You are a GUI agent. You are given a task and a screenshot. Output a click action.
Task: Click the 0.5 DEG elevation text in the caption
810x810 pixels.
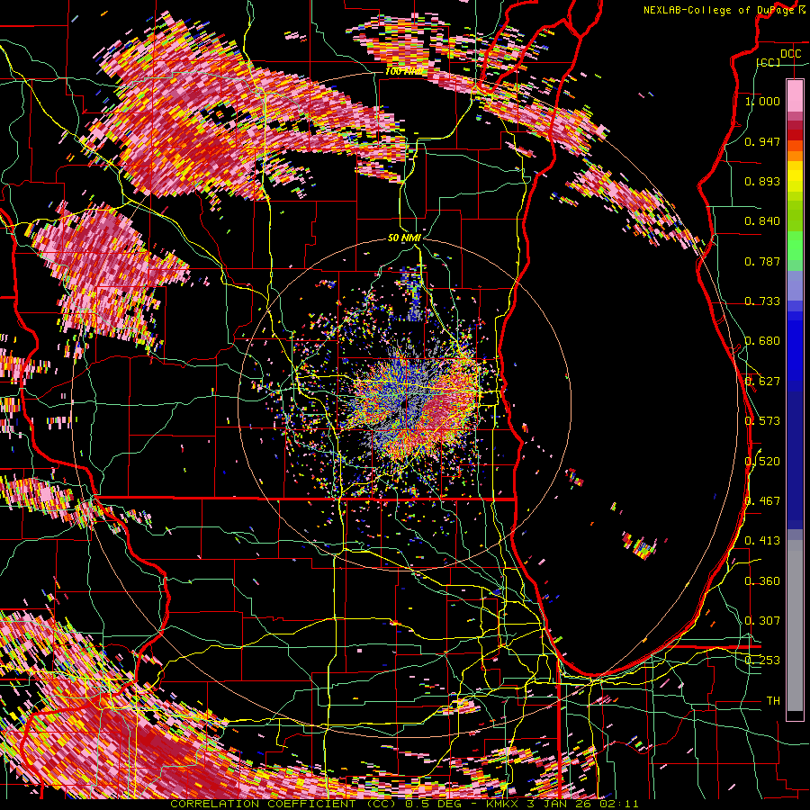coord(433,804)
